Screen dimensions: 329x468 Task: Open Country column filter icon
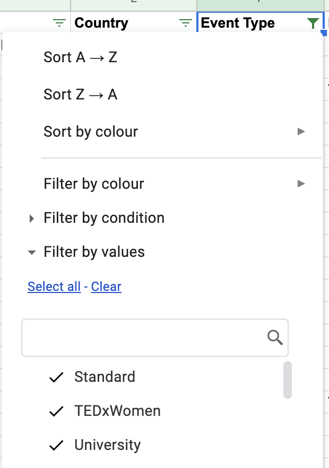click(185, 23)
